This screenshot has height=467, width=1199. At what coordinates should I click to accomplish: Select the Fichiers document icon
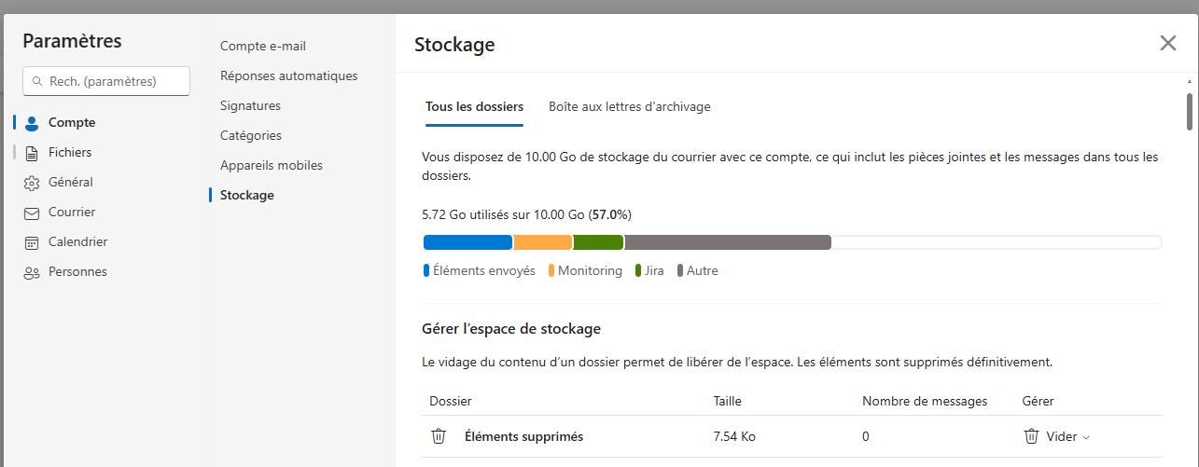(32, 153)
